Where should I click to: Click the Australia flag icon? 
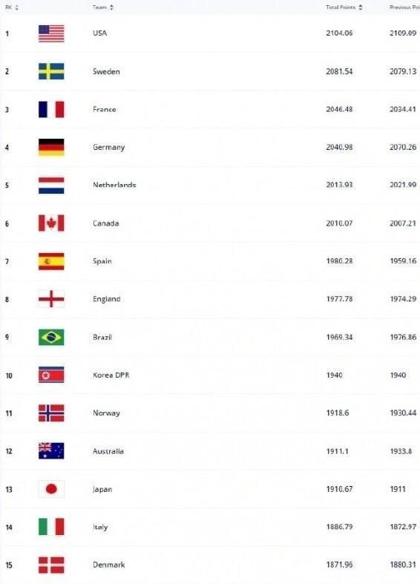tap(51, 451)
